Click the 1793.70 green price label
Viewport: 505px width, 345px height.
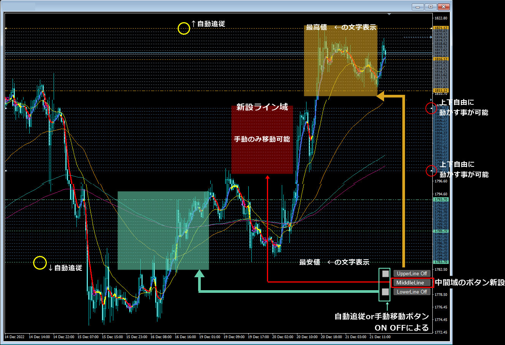[441, 200]
